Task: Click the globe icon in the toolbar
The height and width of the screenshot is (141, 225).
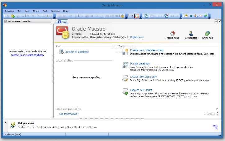Action: [x=191, y=16]
